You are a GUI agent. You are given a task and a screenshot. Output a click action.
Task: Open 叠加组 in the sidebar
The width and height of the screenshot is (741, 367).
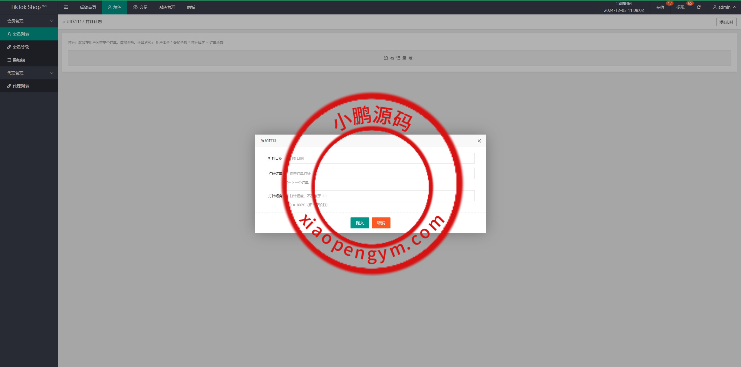(x=18, y=60)
